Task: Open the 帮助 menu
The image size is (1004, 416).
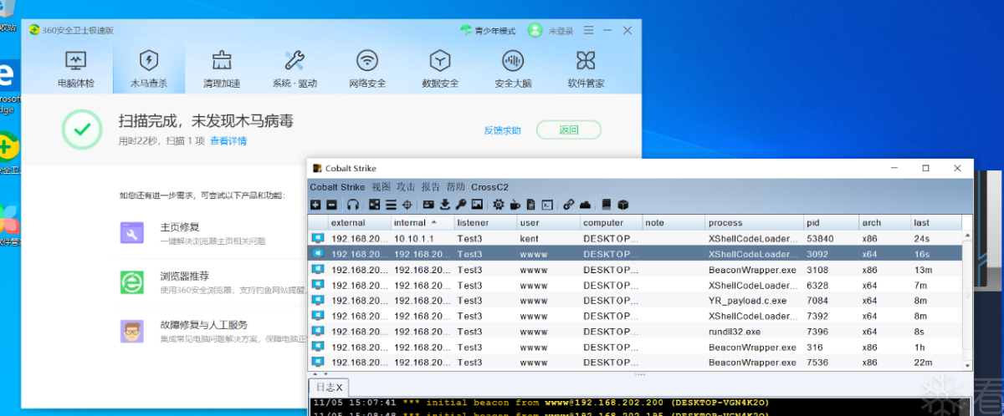Action: tap(456, 187)
